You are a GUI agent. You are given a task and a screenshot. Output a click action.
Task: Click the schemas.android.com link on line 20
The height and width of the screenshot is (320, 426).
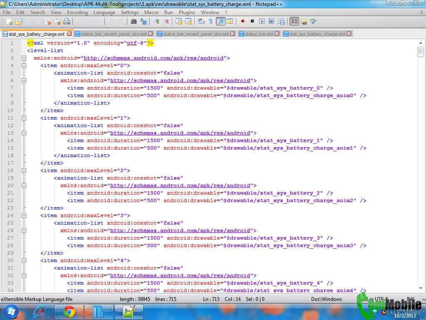180,185
